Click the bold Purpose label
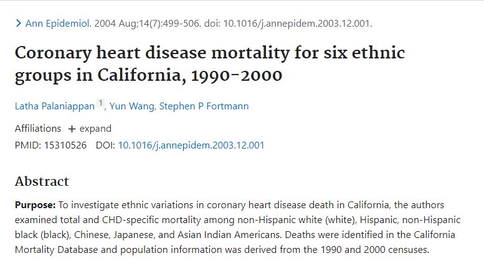The width and height of the screenshot is (484, 261). click(35, 205)
